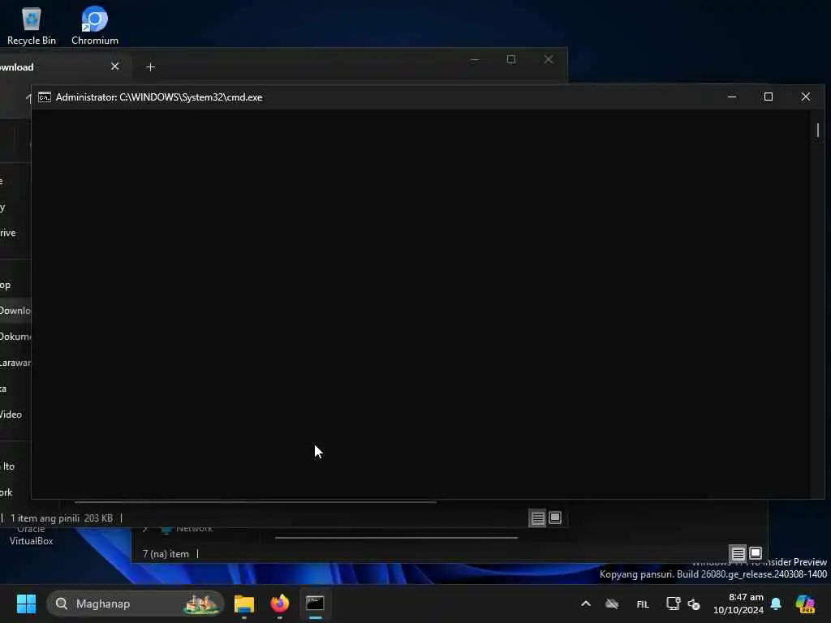Maximize the Command Prompt window

(x=769, y=97)
